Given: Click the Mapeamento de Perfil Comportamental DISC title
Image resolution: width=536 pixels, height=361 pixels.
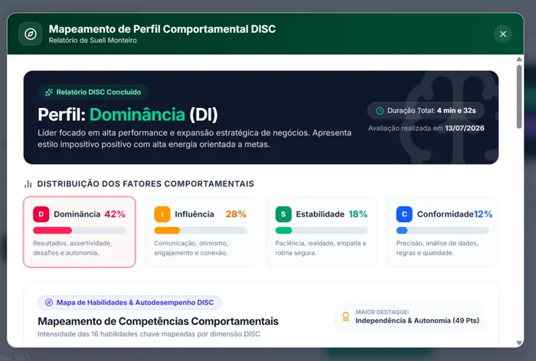Looking at the screenshot, I should [162, 29].
